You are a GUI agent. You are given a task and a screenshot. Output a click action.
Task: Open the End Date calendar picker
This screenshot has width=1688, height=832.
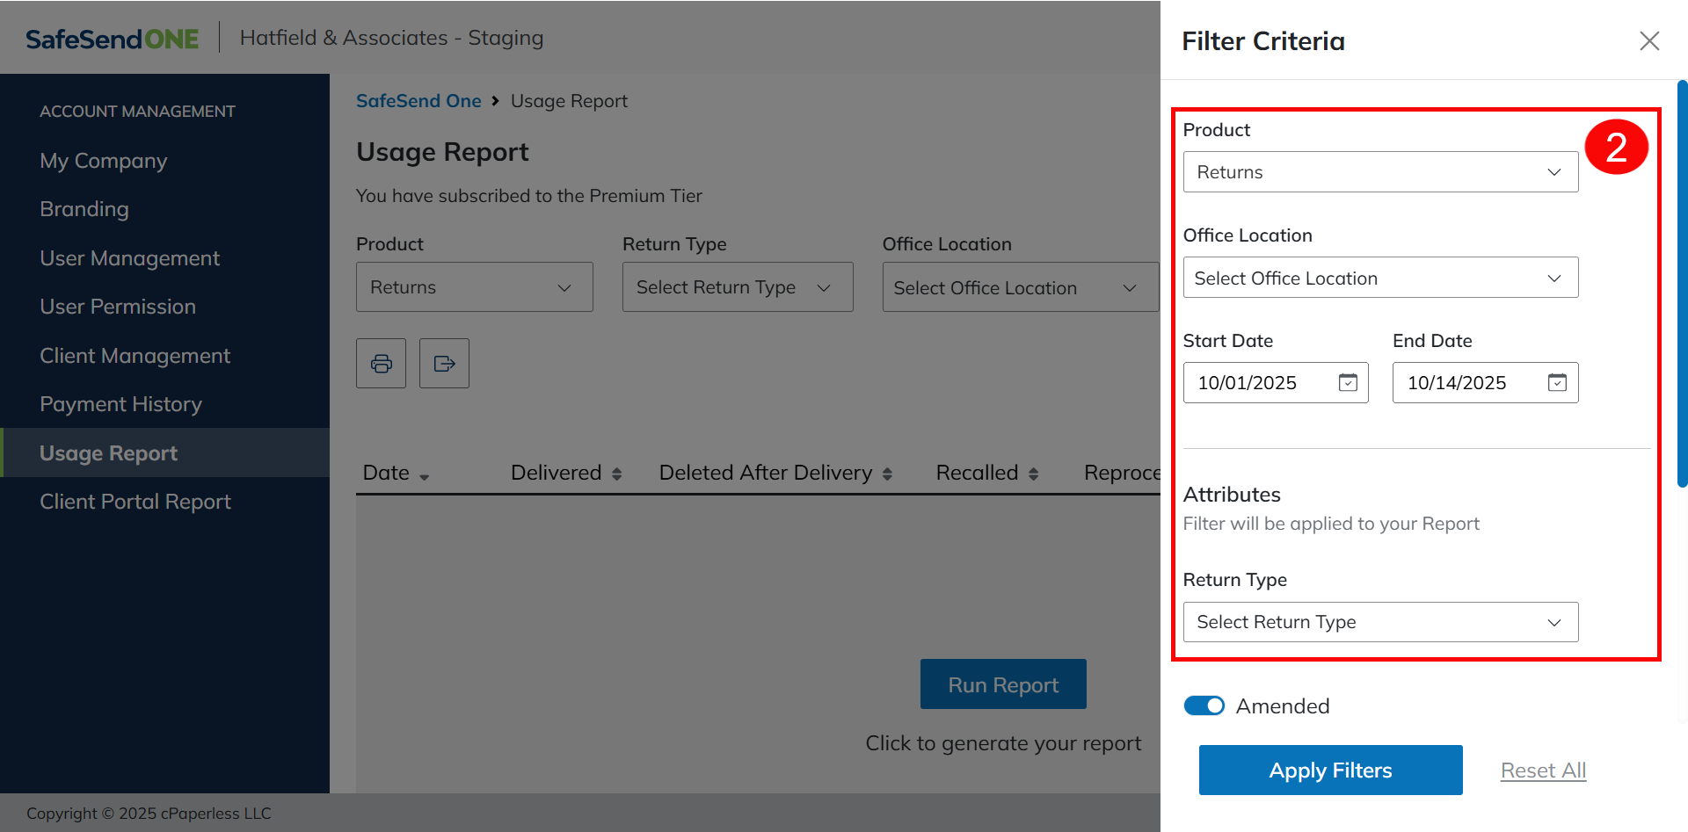1556,383
